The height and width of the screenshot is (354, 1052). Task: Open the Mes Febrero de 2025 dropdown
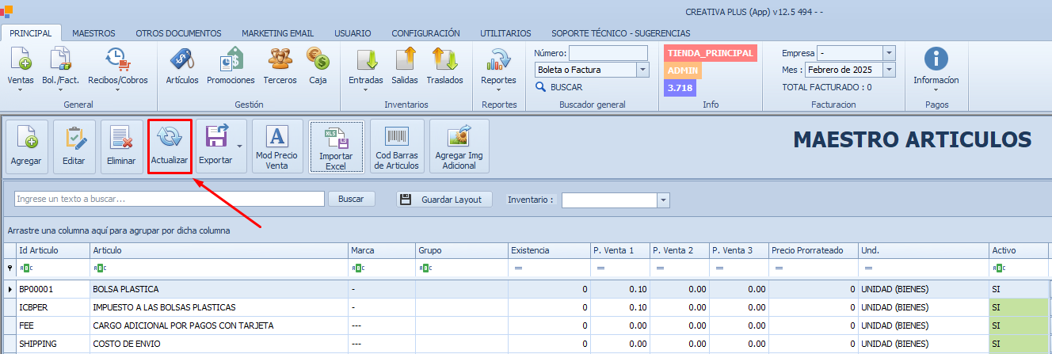(x=889, y=70)
